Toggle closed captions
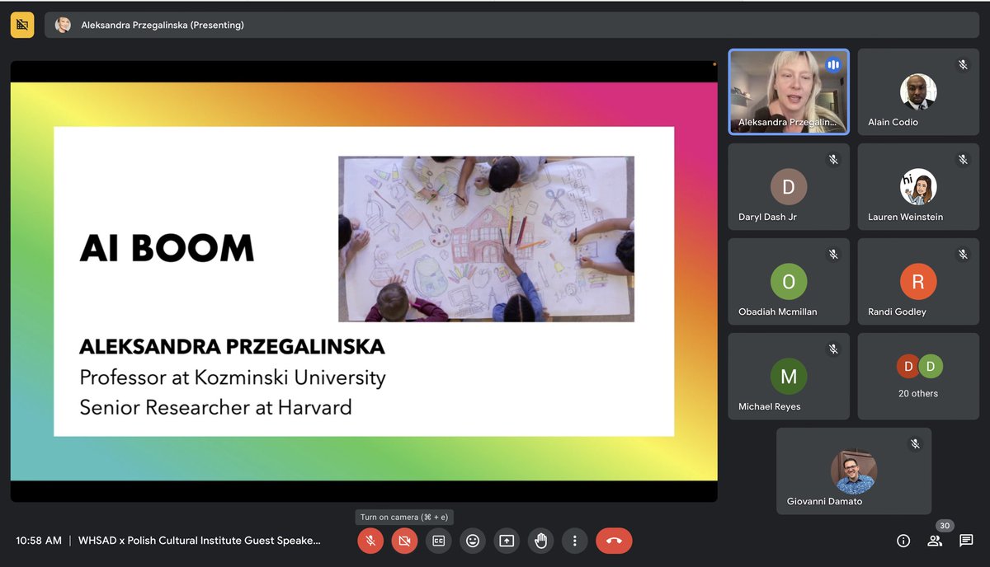990x567 pixels. point(438,541)
